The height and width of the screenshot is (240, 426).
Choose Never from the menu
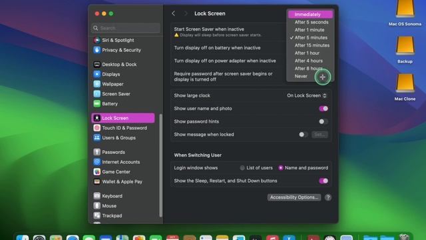click(x=310, y=76)
